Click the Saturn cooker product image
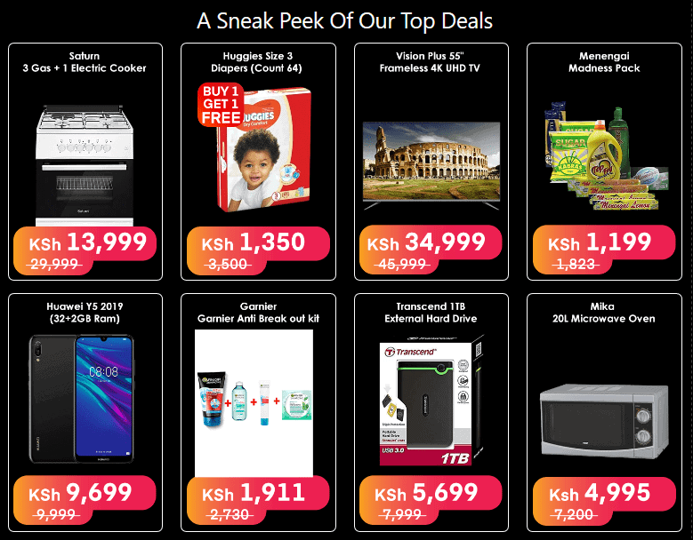This screenshot has width=693, height=540. [85, 165]
